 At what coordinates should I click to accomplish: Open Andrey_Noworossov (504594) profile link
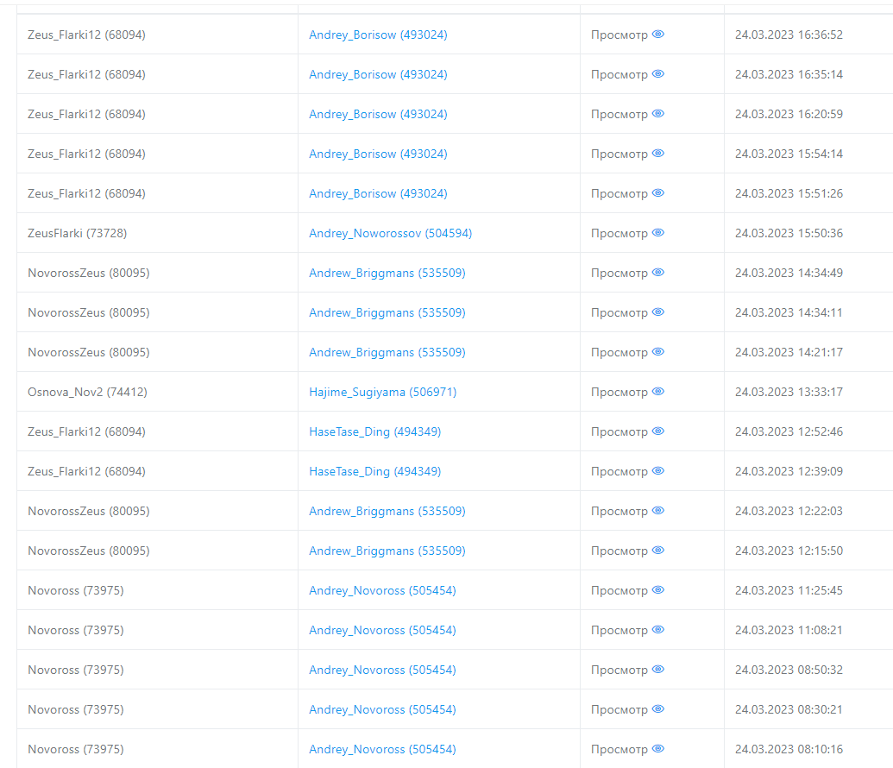tap(390, 233)
